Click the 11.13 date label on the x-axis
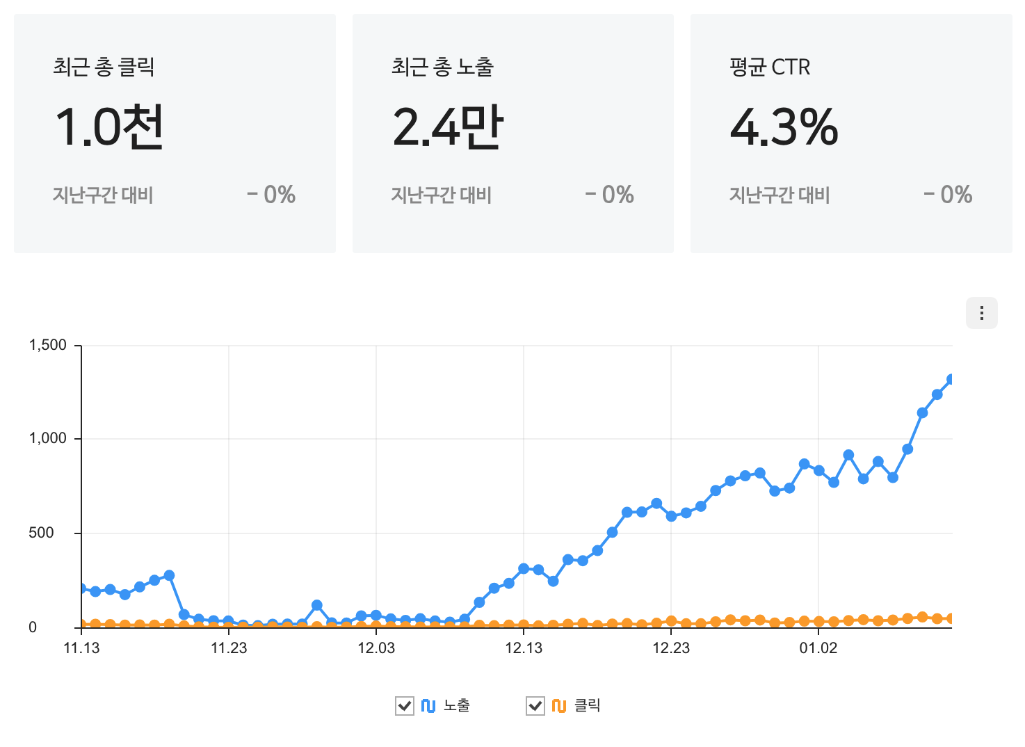The height and width of the screenshot is (747, 1025). click(x=82, y=648)
